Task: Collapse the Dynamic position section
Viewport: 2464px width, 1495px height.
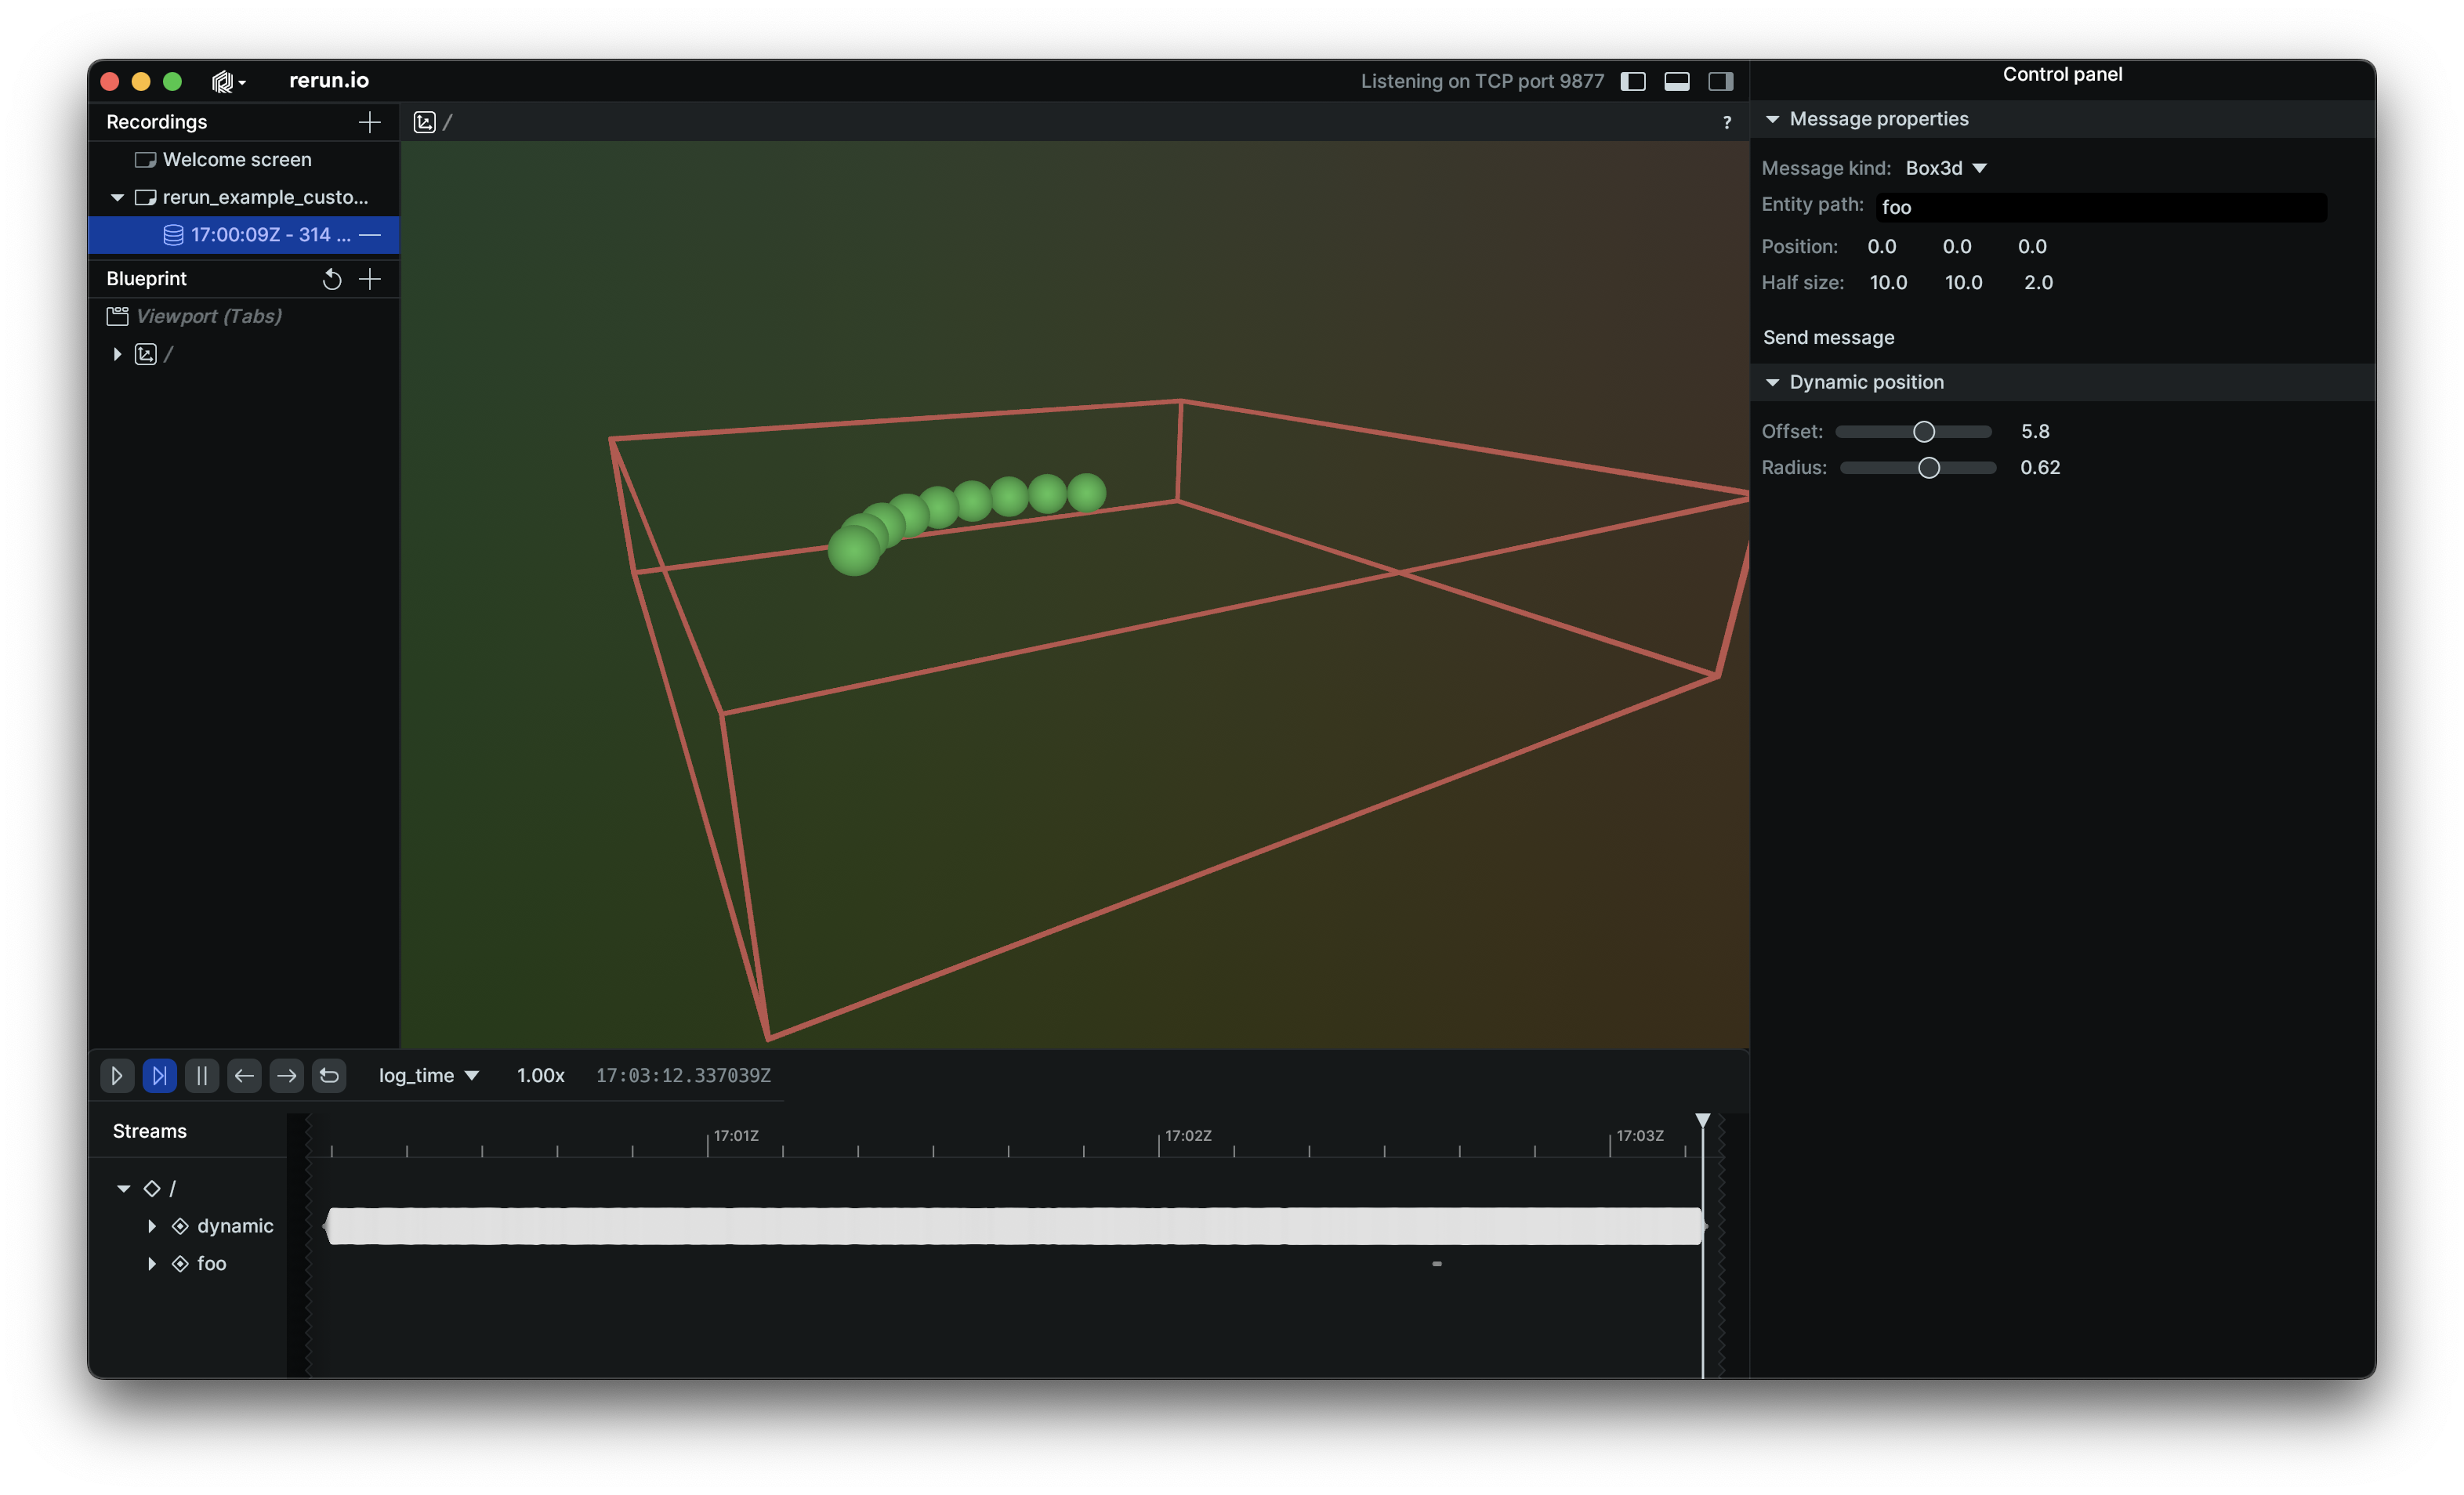Action: point(1774,382)
